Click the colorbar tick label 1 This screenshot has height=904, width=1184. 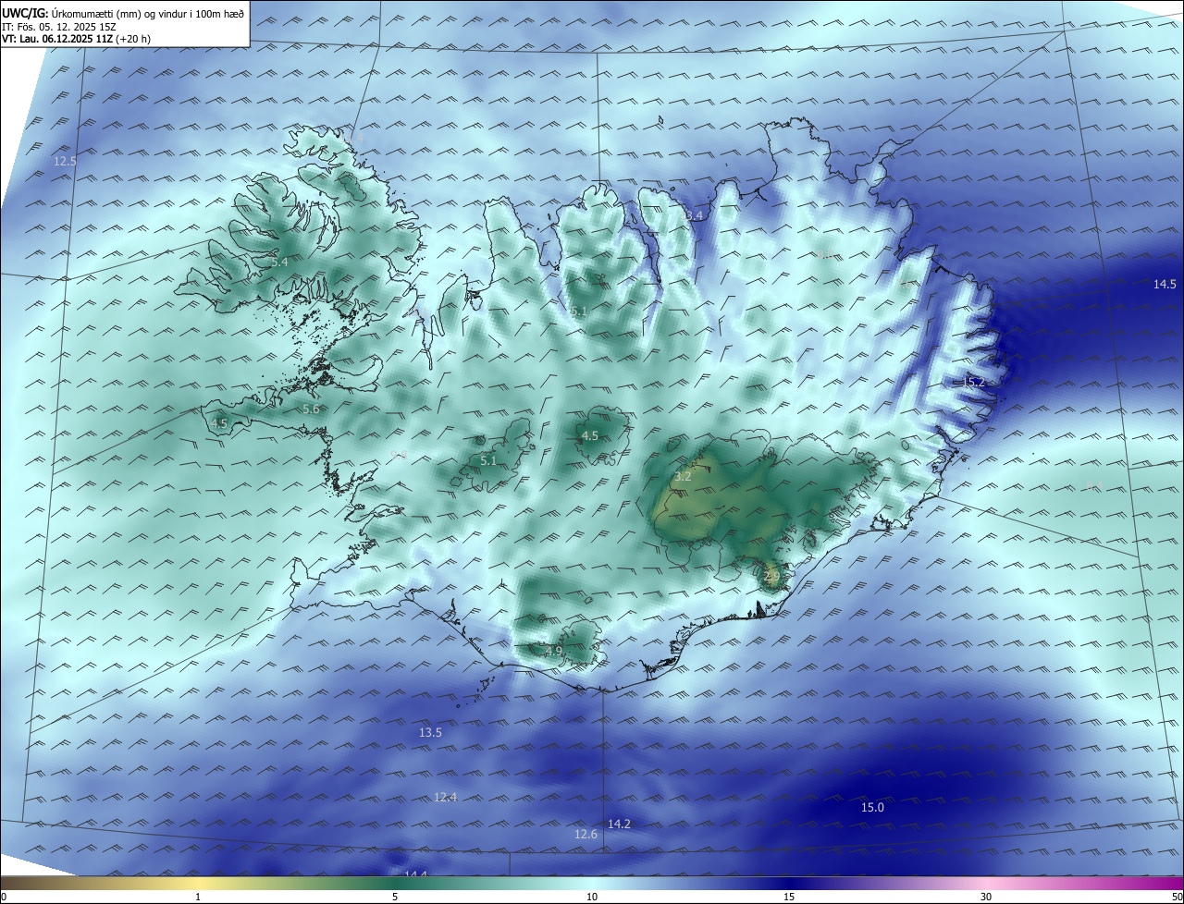(198, 897)
